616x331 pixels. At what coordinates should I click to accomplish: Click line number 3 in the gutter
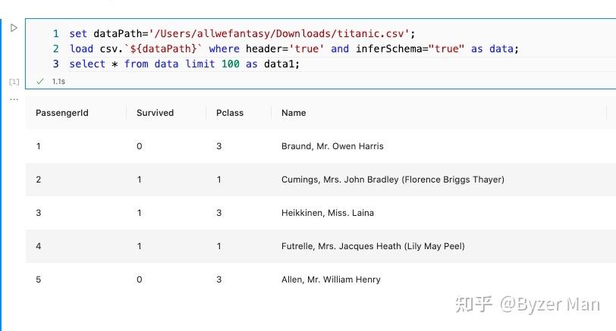(55, 64)
